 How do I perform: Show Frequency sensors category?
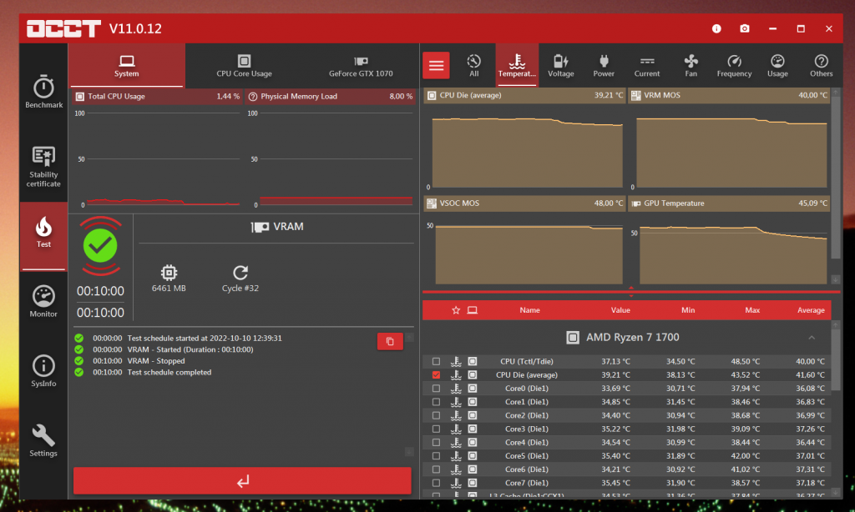tap(734, 66)
